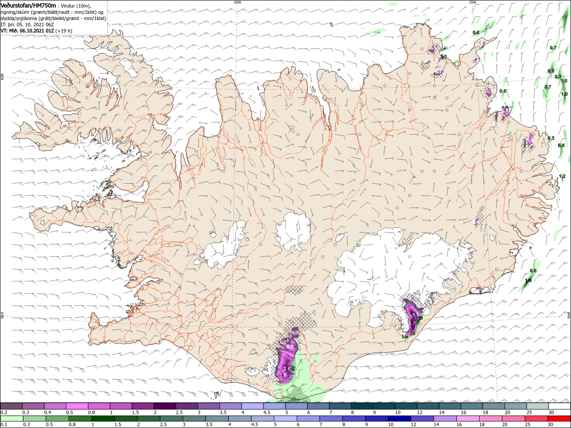
Task: Pick the 0.3 light green swatch, lower legend bar
Action: [34, 419]
